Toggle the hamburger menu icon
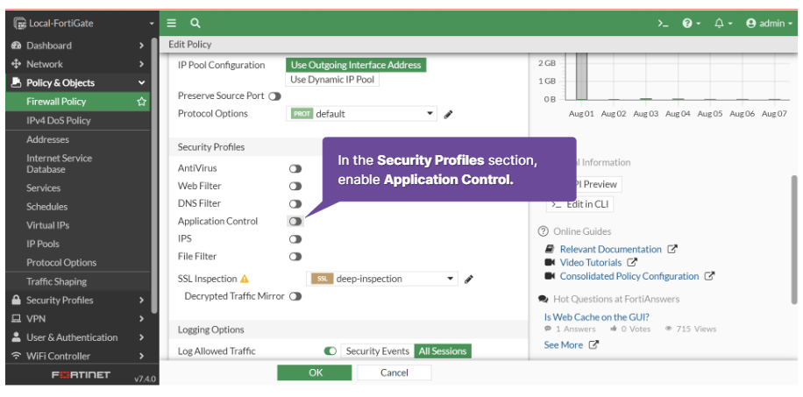803x397 pixels. (172, 23)
